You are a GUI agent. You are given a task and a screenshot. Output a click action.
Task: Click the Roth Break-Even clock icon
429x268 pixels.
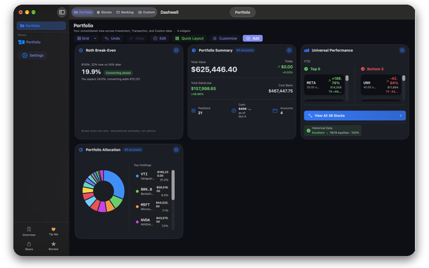click(x=81, y=50)
